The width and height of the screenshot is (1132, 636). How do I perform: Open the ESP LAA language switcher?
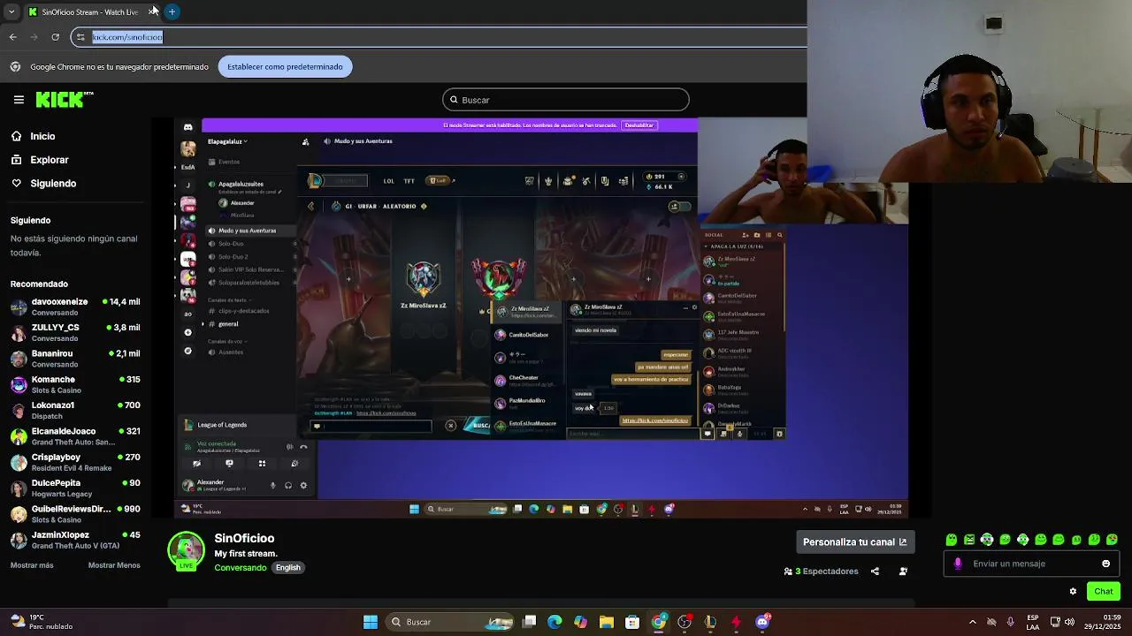coord(1033,622)
